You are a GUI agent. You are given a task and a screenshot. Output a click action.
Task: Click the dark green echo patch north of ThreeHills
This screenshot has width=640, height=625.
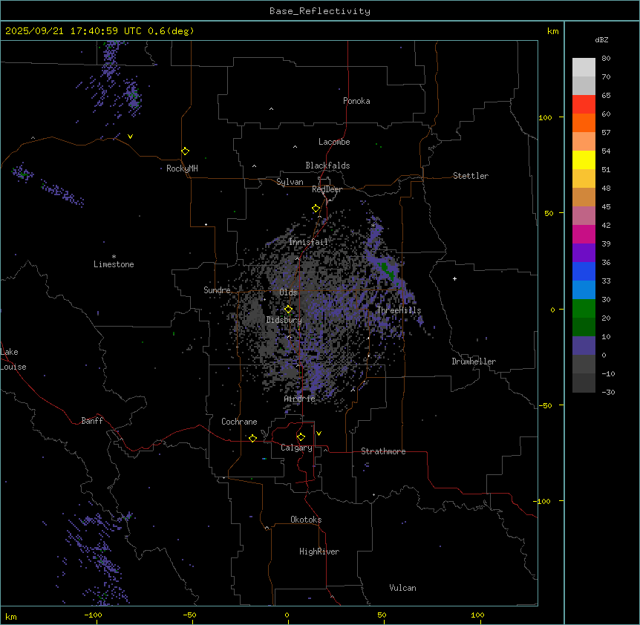point(385,269)
